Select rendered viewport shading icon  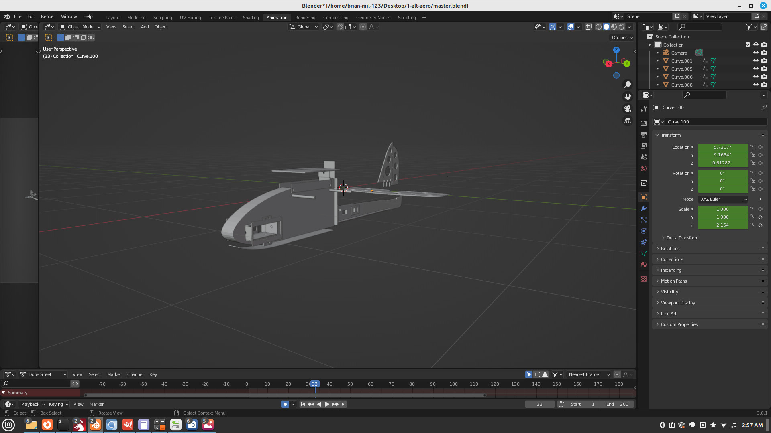tap(622, 27)
